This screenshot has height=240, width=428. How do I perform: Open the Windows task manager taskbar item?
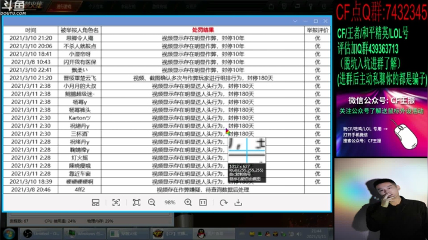(x=84, y=233)
